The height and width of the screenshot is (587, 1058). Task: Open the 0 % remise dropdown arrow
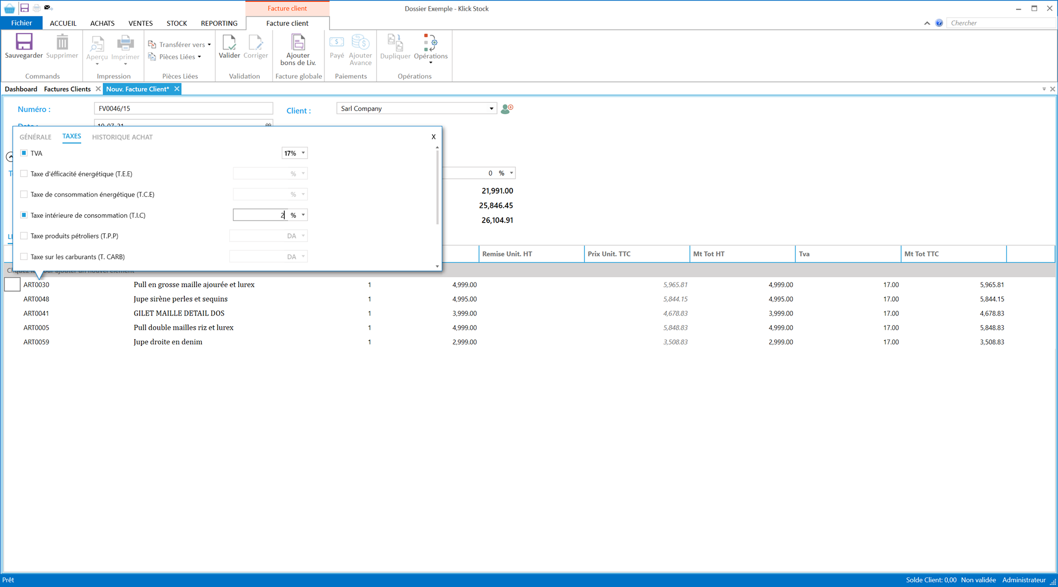point(511,173)
